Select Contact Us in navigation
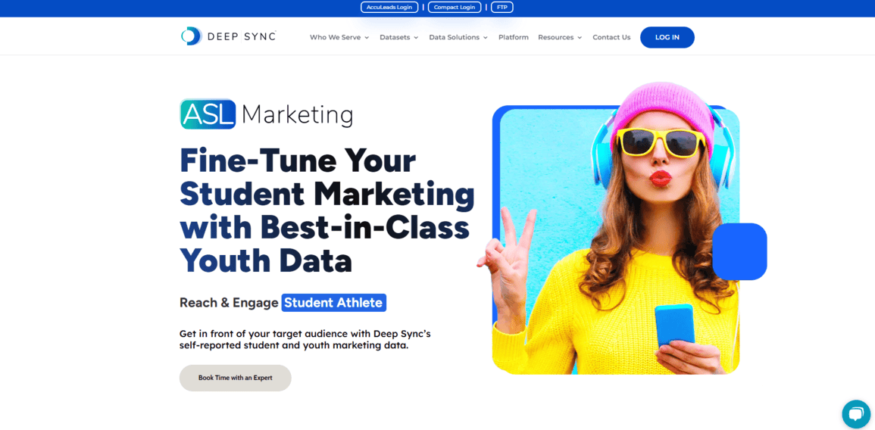The width and height of the screenshot is (875, 430). (611, 37)
